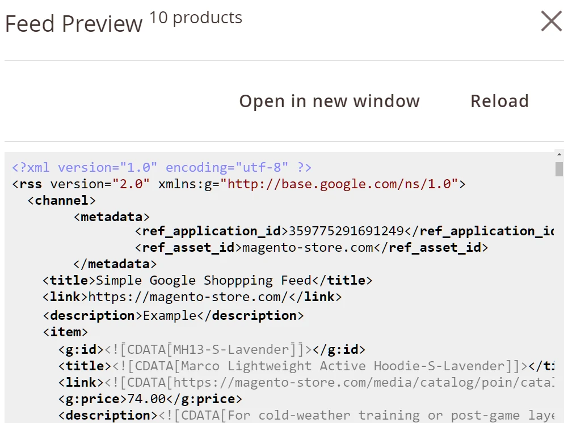Select the 10 products label
Image resolution: width=568 pixels, height=423 pixels.
(195, 18)
